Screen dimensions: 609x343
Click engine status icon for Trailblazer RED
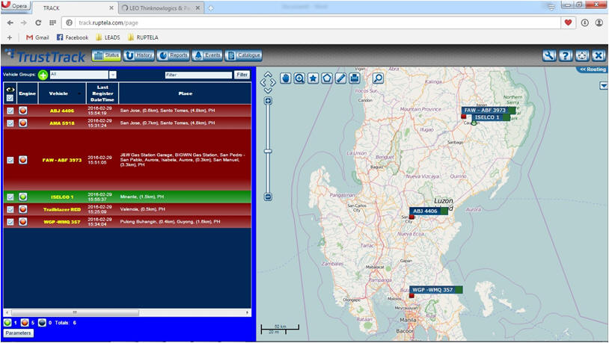click(x=23, y=209)
